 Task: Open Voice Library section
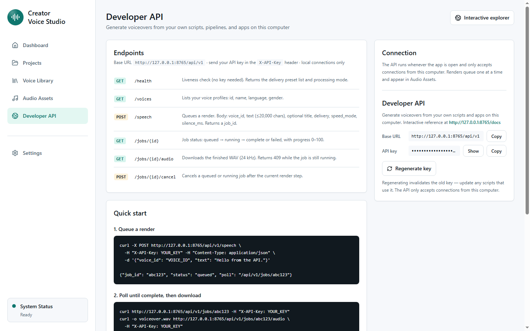[47, 81]
